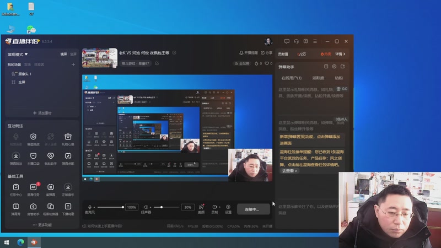441x248 pixels.
Task: Open the 福袋挑战 shield icon
Action: click(33, 137)
